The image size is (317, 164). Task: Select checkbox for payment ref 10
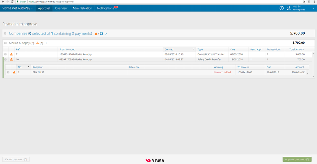click(5, 59)
